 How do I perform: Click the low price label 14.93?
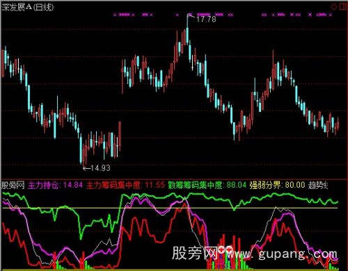pos(100,168)
